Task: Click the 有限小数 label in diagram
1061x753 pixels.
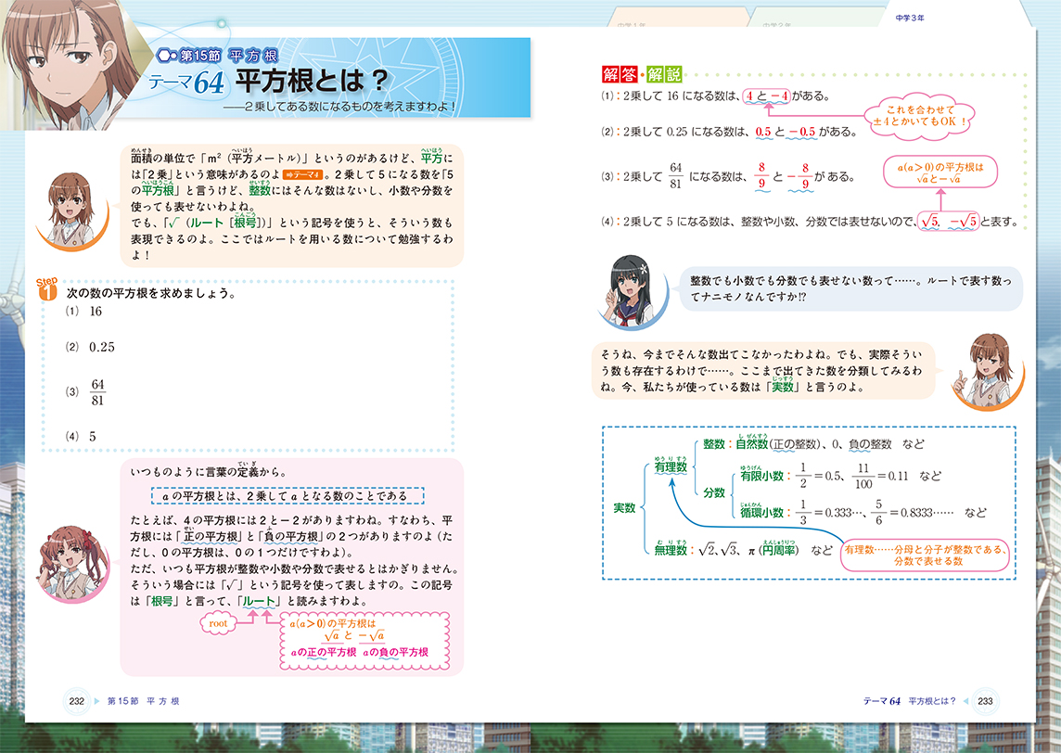Action: [x=761, y=476]
